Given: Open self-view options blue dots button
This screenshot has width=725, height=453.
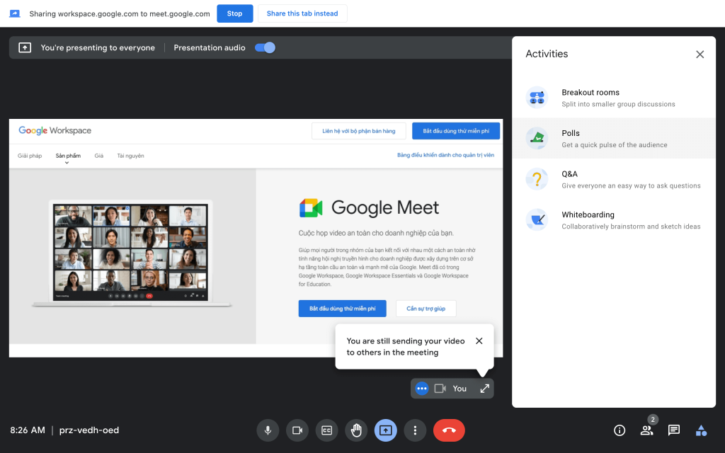Looking at the screenshot, I should coord(422,389).
